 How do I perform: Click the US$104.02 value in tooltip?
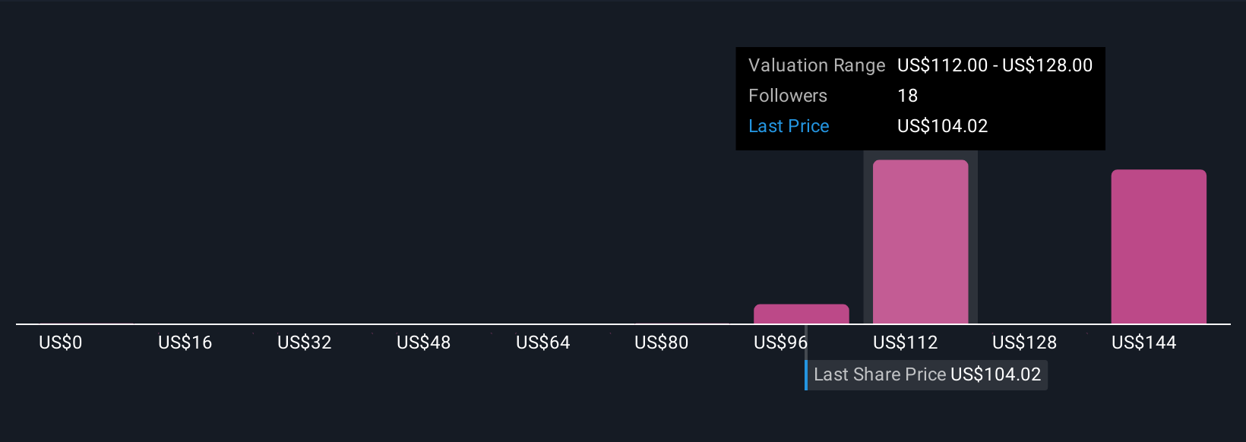[x=942, y=126]
